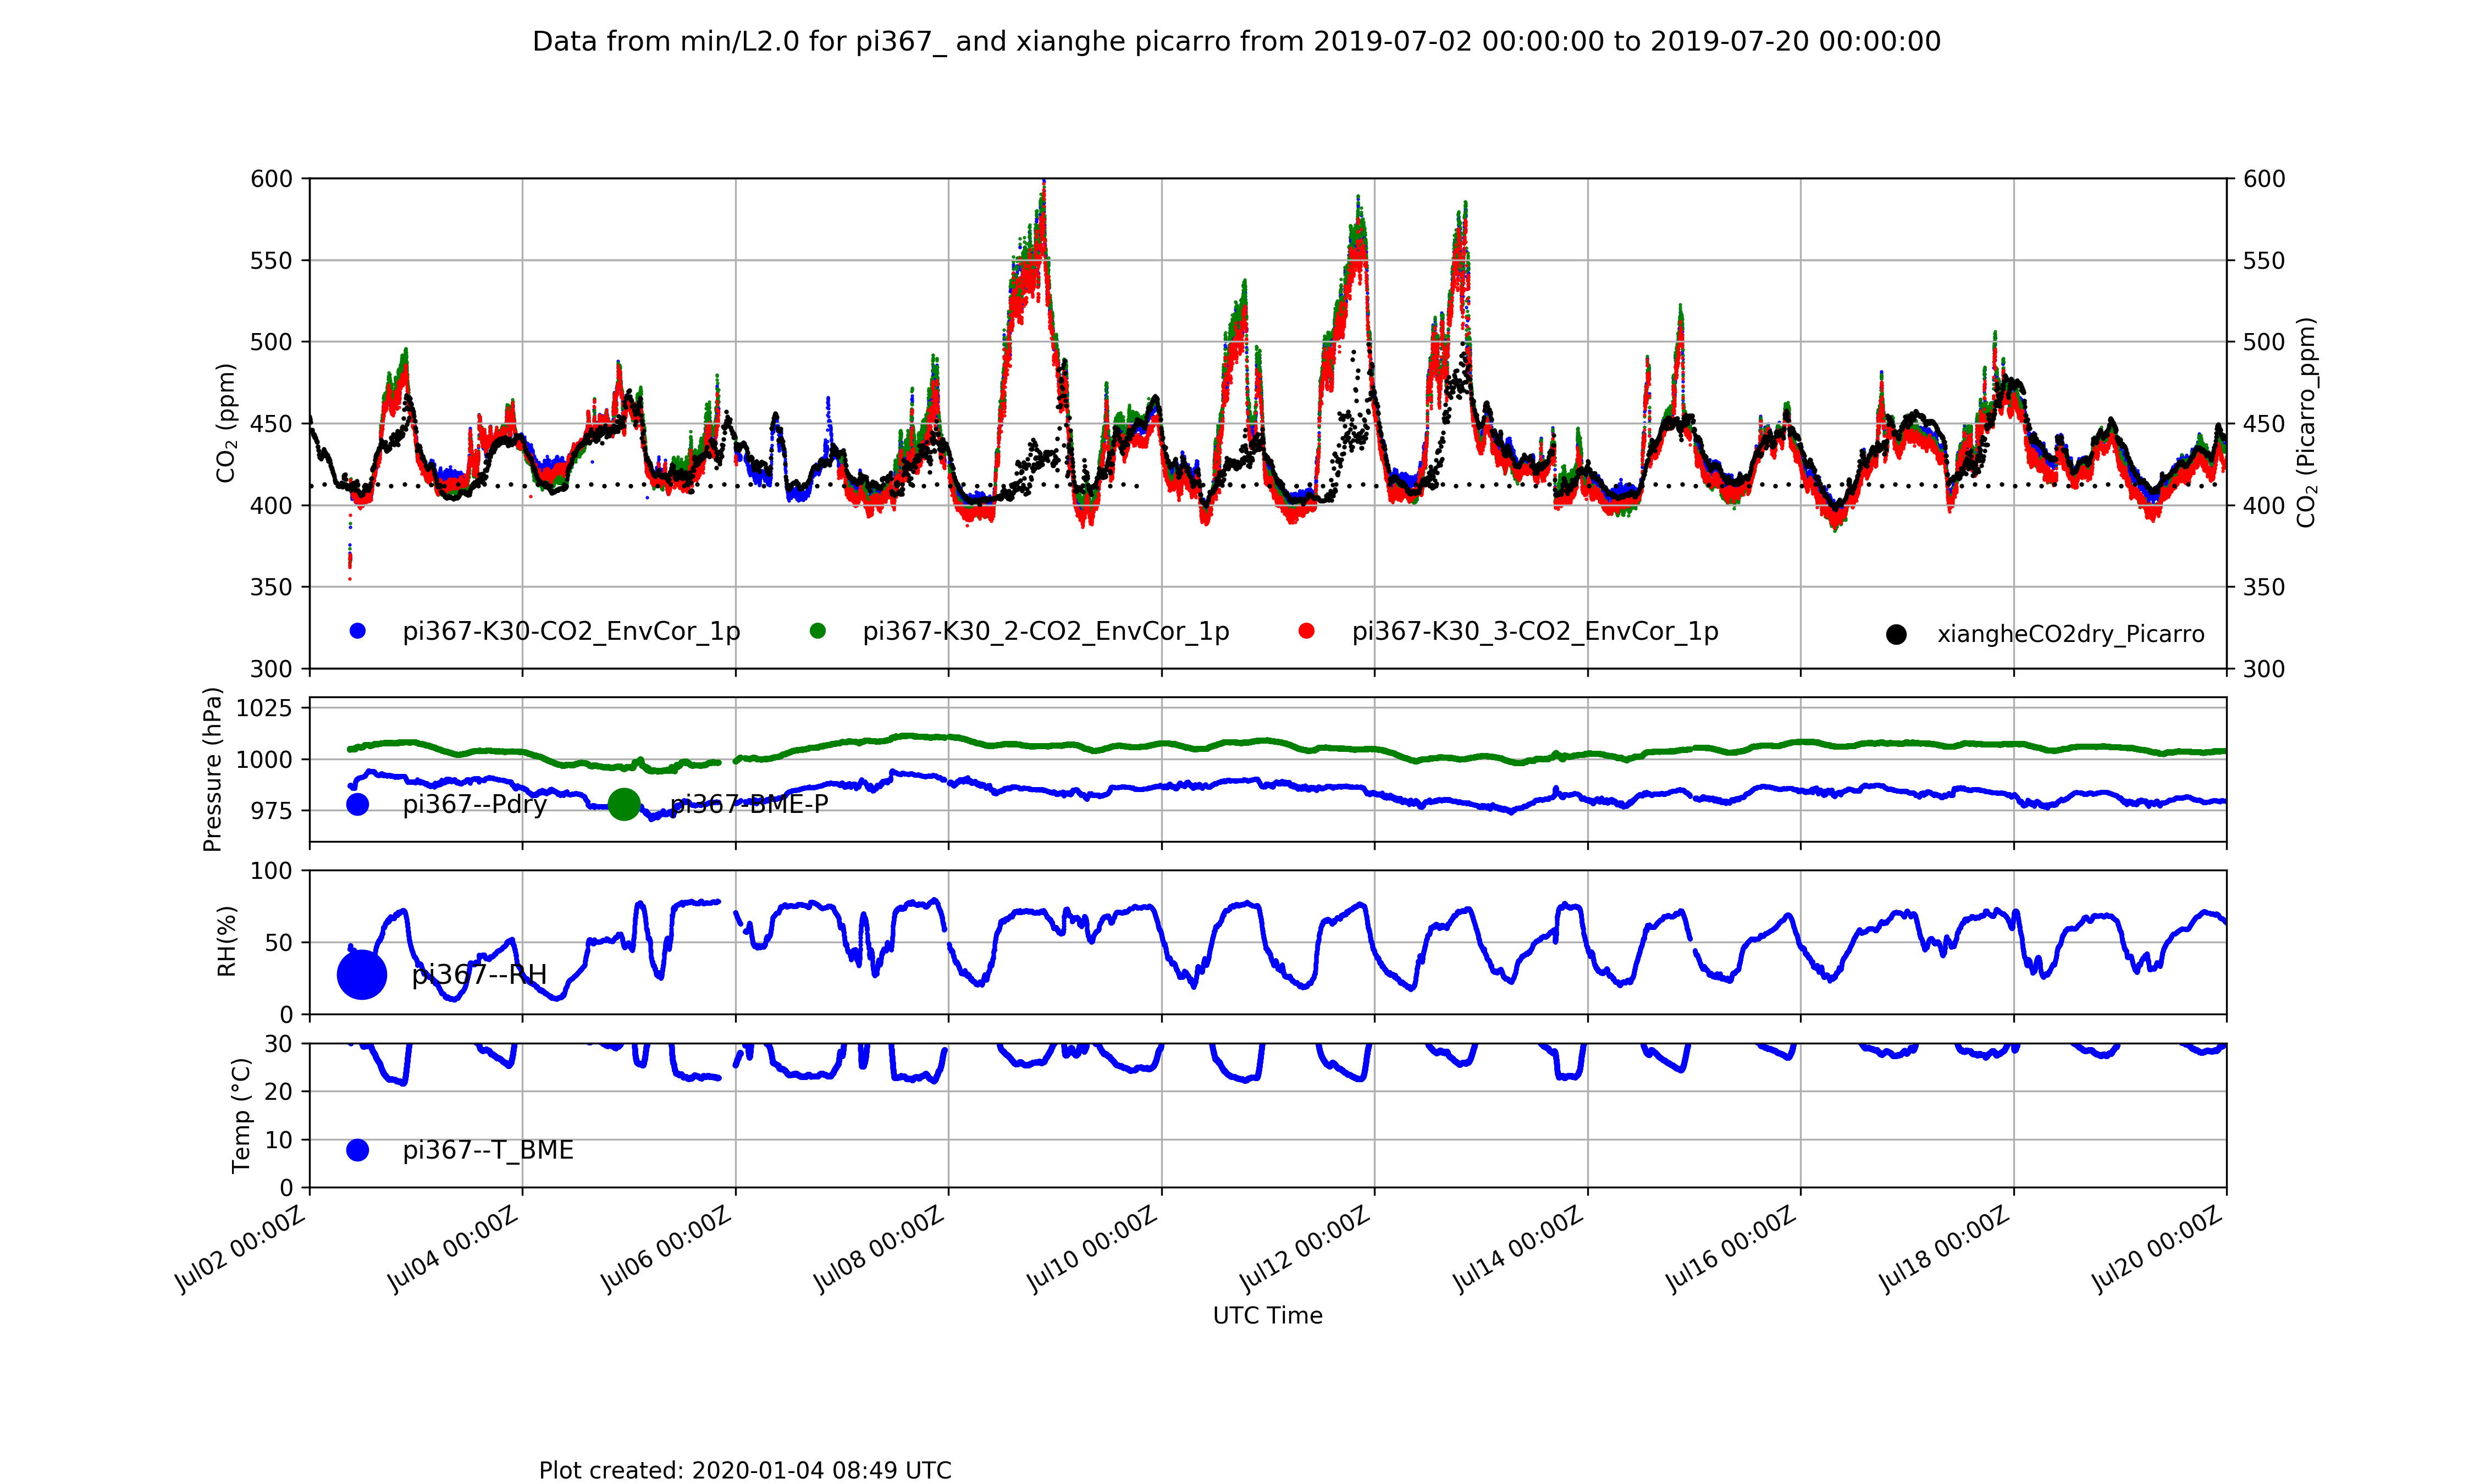Click the 'Jul12 00:00Z' tick label

(x=1305, y=1250)
